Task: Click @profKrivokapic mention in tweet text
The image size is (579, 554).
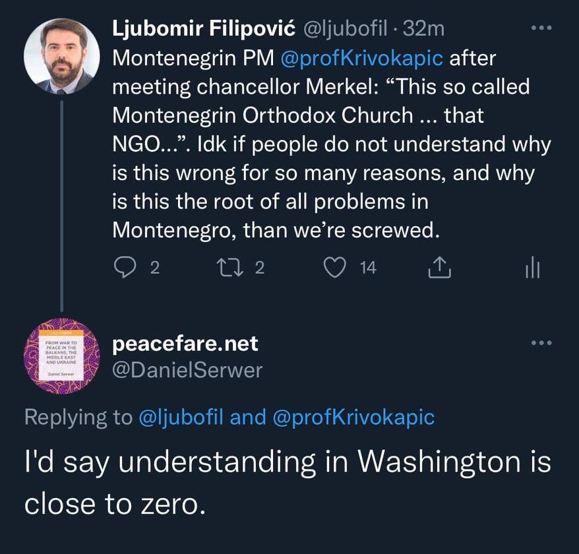Action: tap(361, 58)
